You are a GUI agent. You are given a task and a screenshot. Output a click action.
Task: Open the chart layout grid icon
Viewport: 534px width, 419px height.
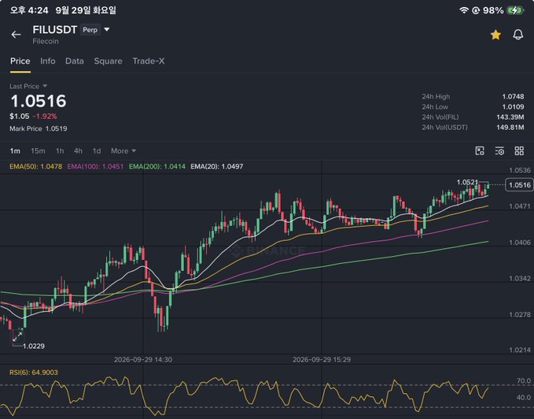pyautogui.click(x=519, y=150)
